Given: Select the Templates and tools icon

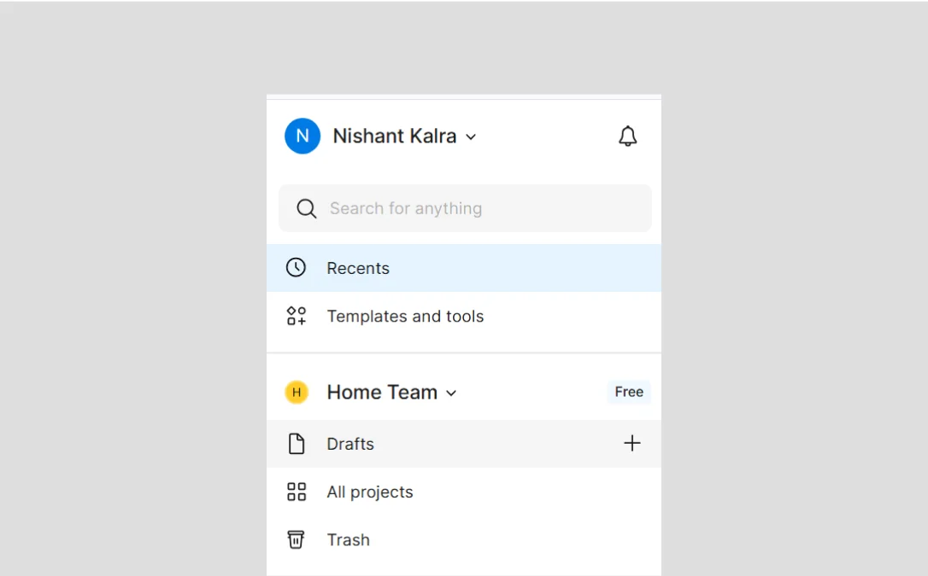Looking at the screenshot, I should [296, 315].
